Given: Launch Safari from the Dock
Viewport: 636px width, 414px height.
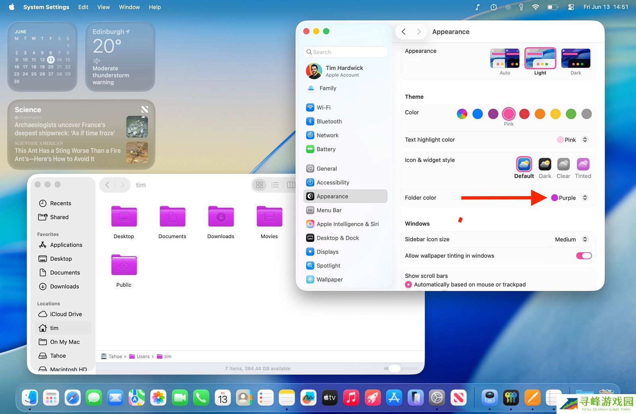Looking at the screenshot, I should 73,397.
